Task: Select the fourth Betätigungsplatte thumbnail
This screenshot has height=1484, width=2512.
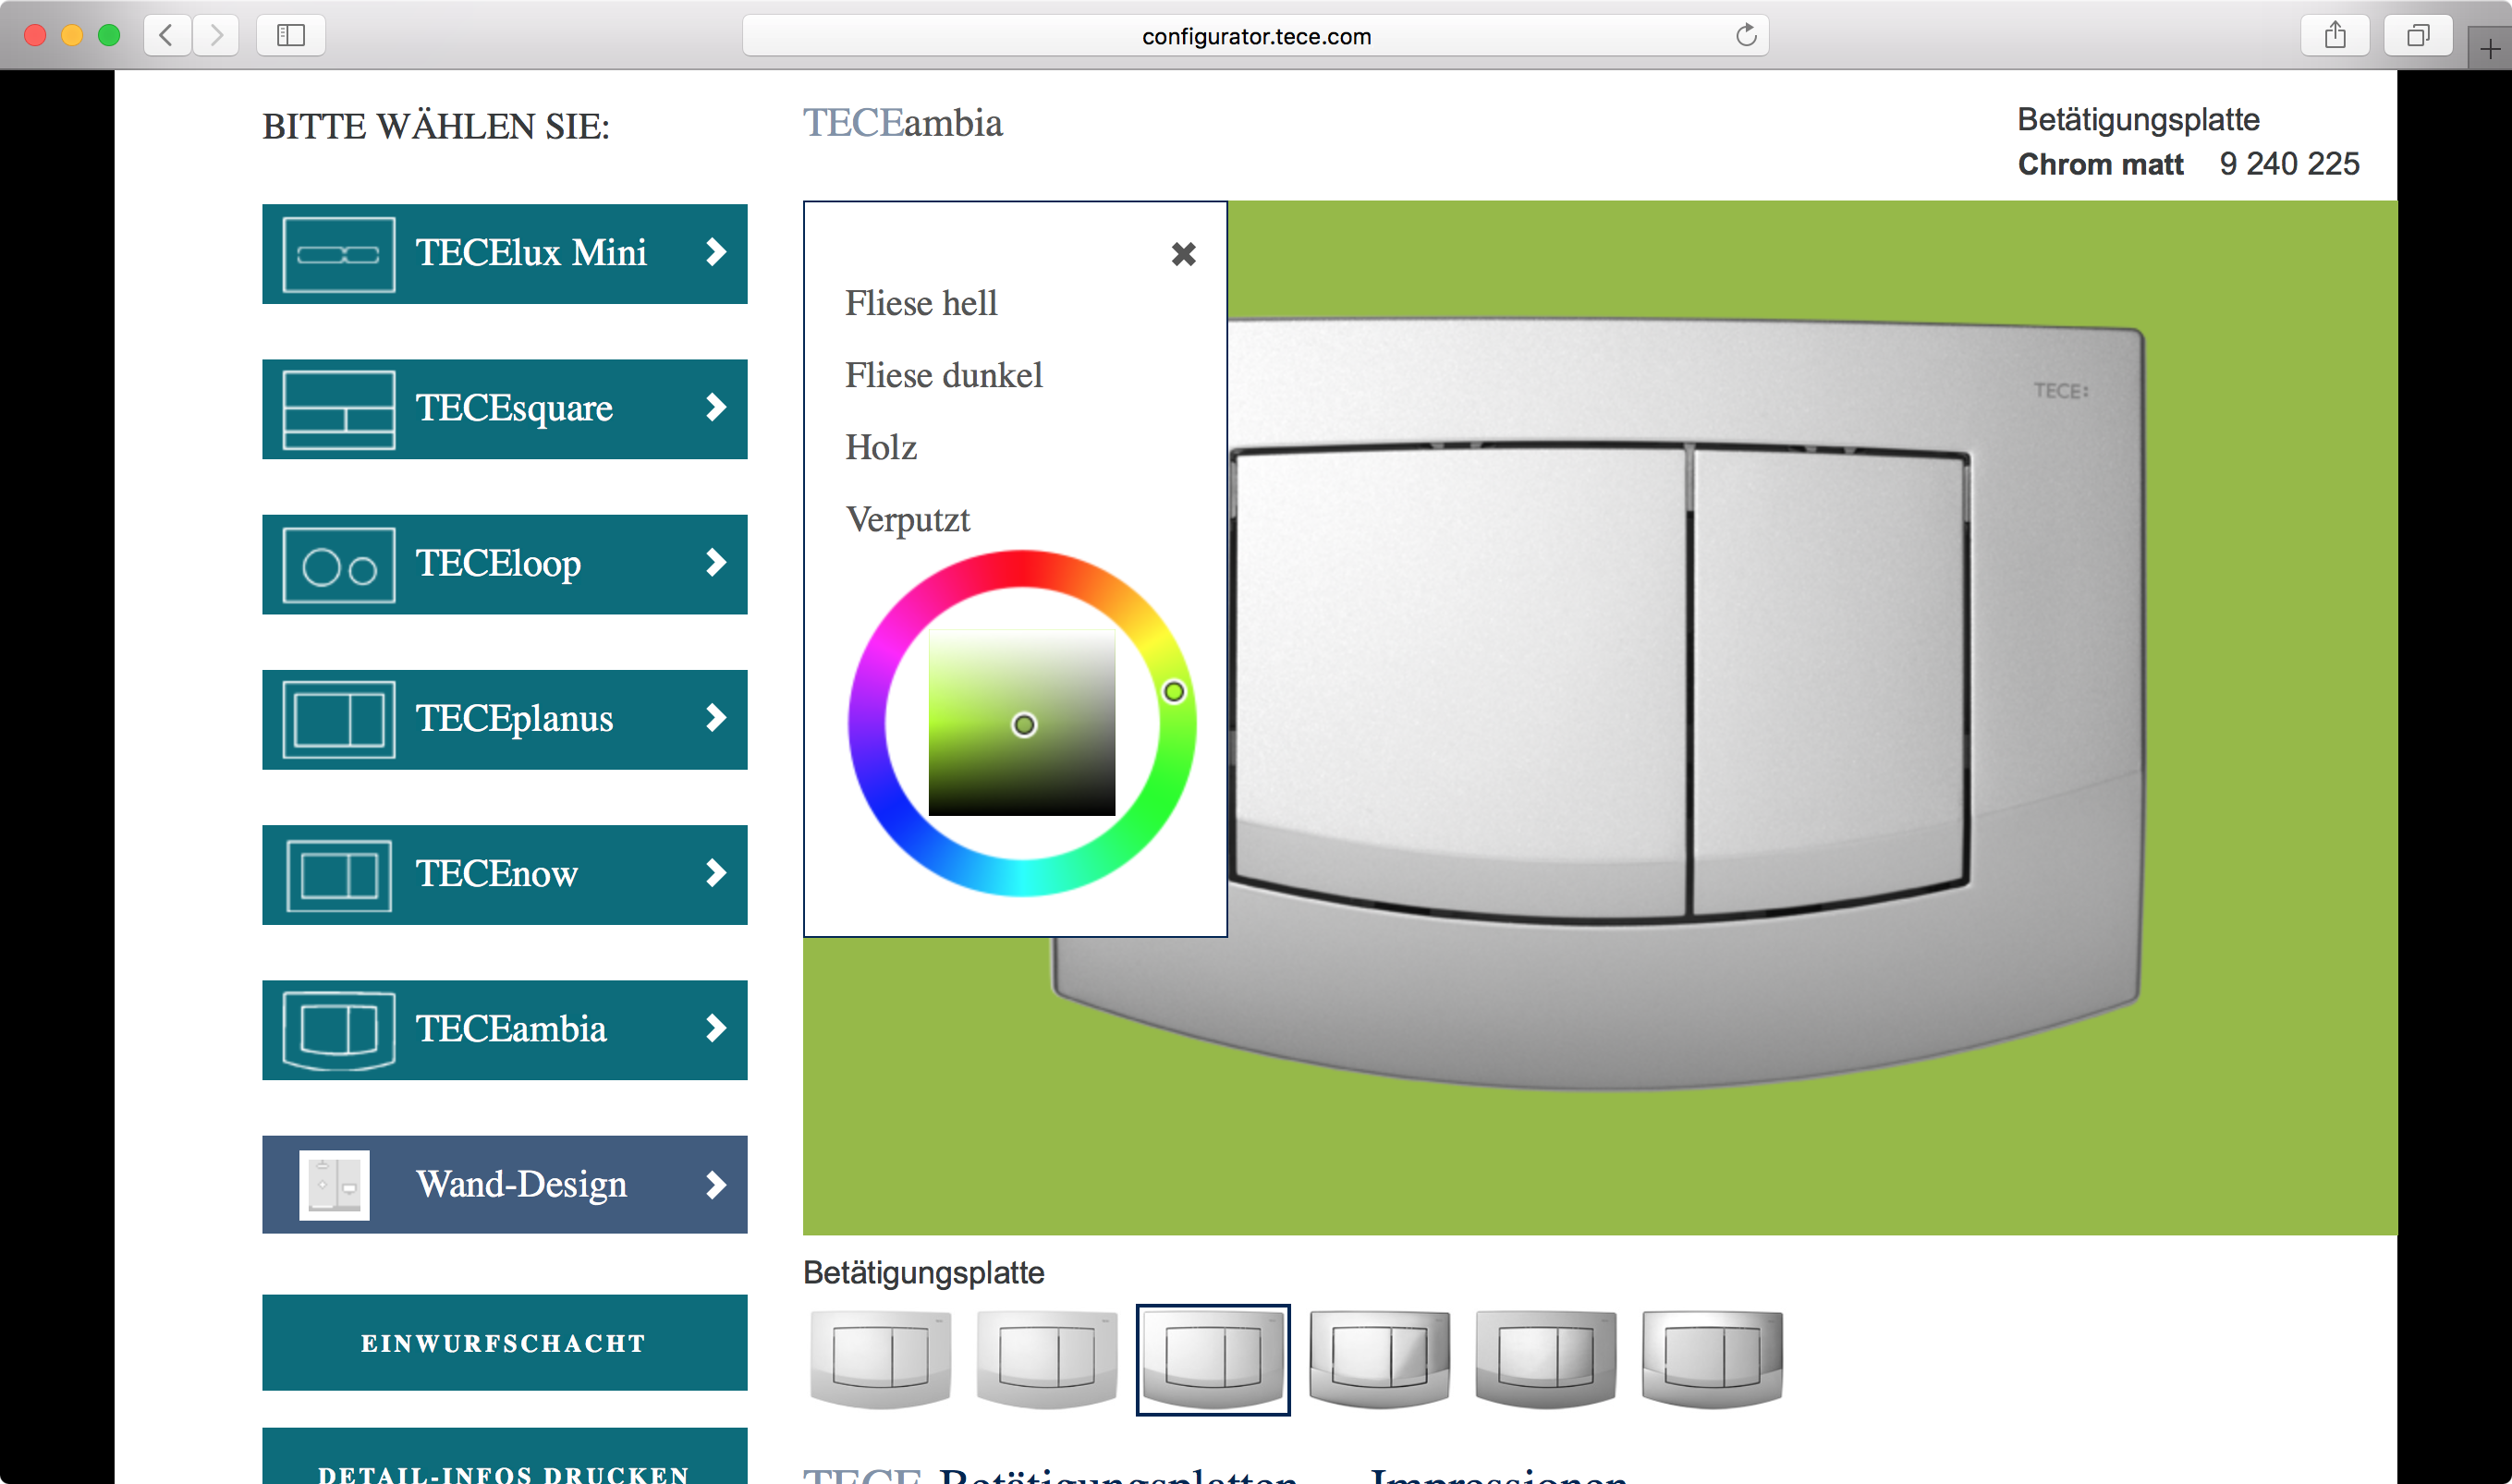Action: [1379, 1360]
